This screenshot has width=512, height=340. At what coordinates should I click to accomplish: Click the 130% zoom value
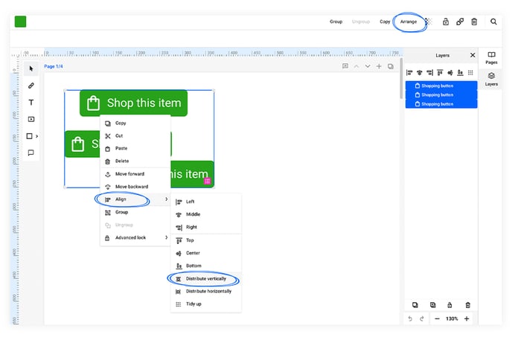(452, 318)
